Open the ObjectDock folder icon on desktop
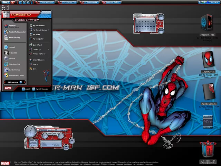Image resolution: width=221 pixels, height=166 pixels. (x=208, y=60)
